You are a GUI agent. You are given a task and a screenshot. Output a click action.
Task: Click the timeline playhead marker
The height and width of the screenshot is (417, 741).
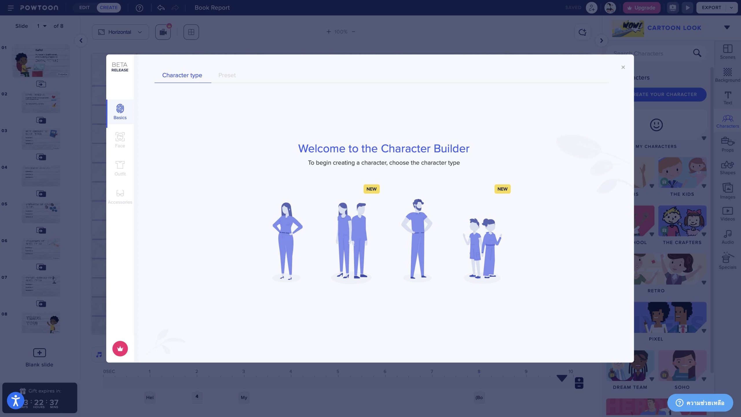(x=562, y=378)
